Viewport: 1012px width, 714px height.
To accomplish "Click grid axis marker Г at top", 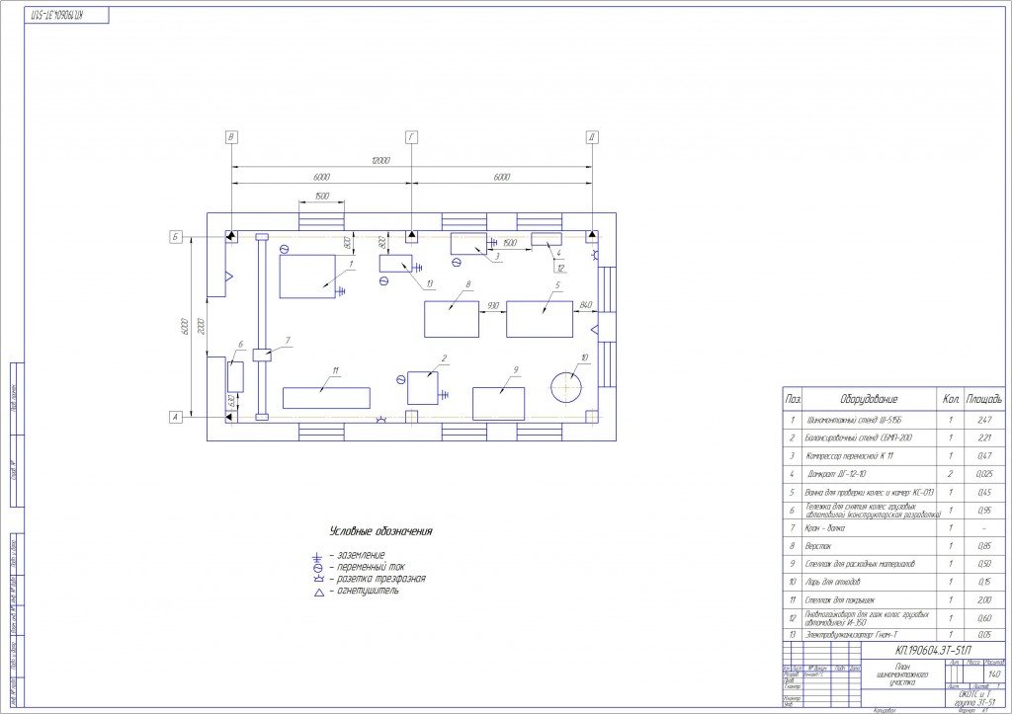I will 411,137.
